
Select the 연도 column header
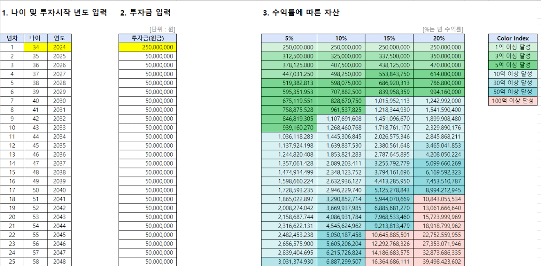(x=59, y=38)
